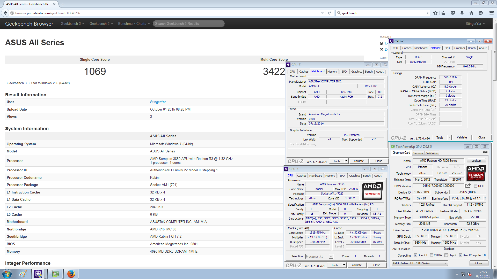Image resolution: width=497 pixels, height=279 pixels.
Task: Switch to GPU-Z via taskbar icon
Action: [55, 274]
